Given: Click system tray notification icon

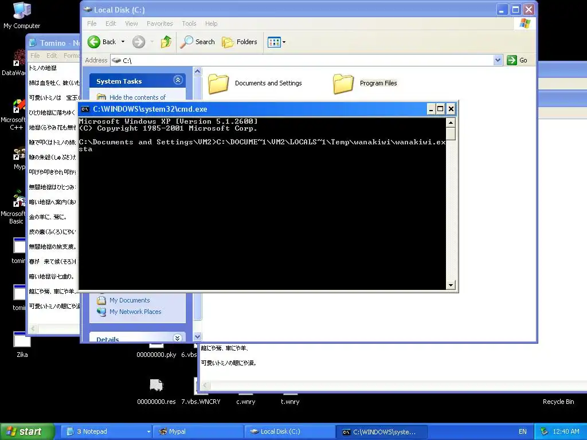Looking at the screenshot, I should pyautogui.click(x=545, y=432).
